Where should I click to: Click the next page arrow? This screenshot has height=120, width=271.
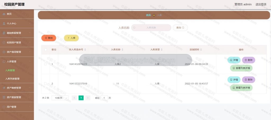point(88,98)
